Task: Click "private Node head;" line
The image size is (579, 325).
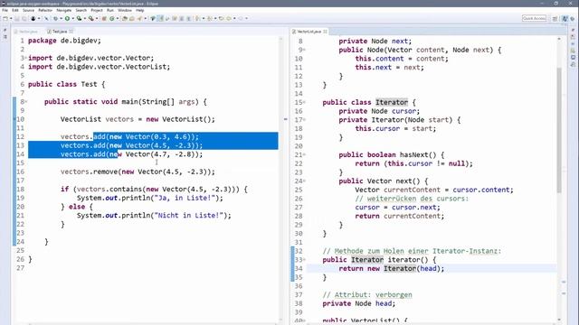Action: (x=359, y=303)
